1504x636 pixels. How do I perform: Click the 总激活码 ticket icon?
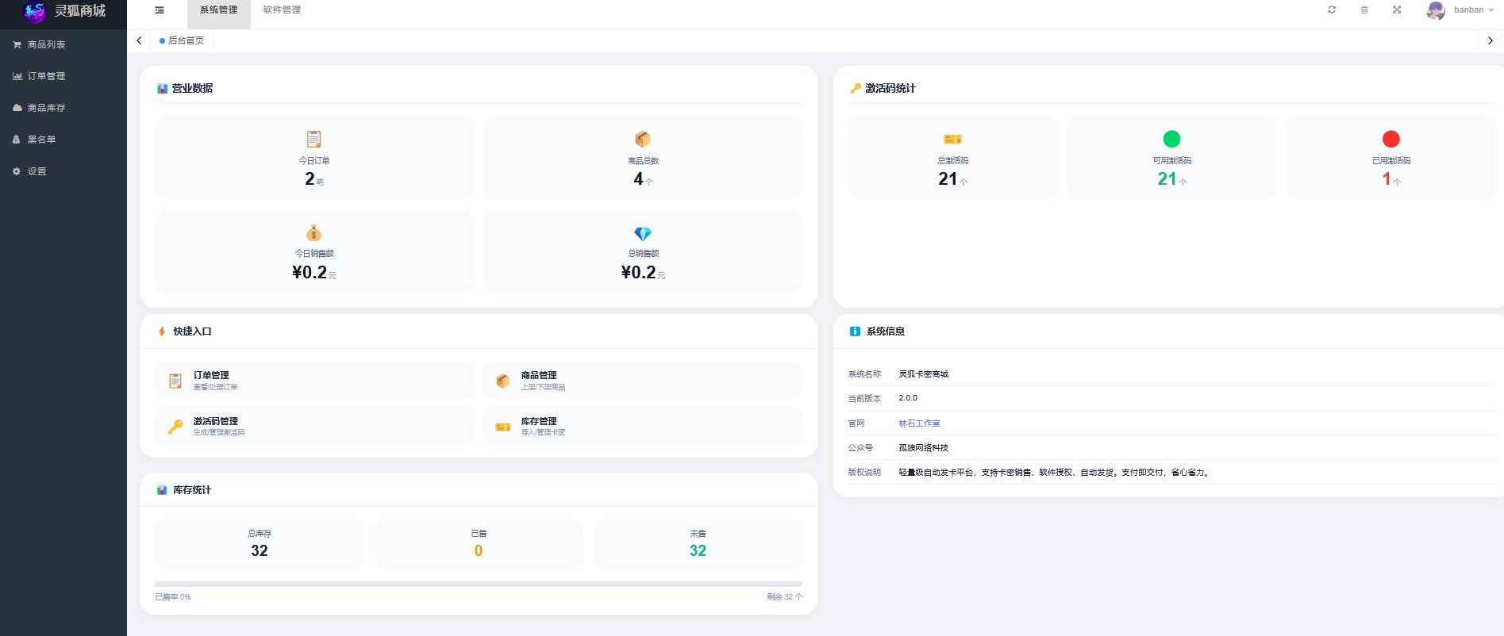point(952,140)
